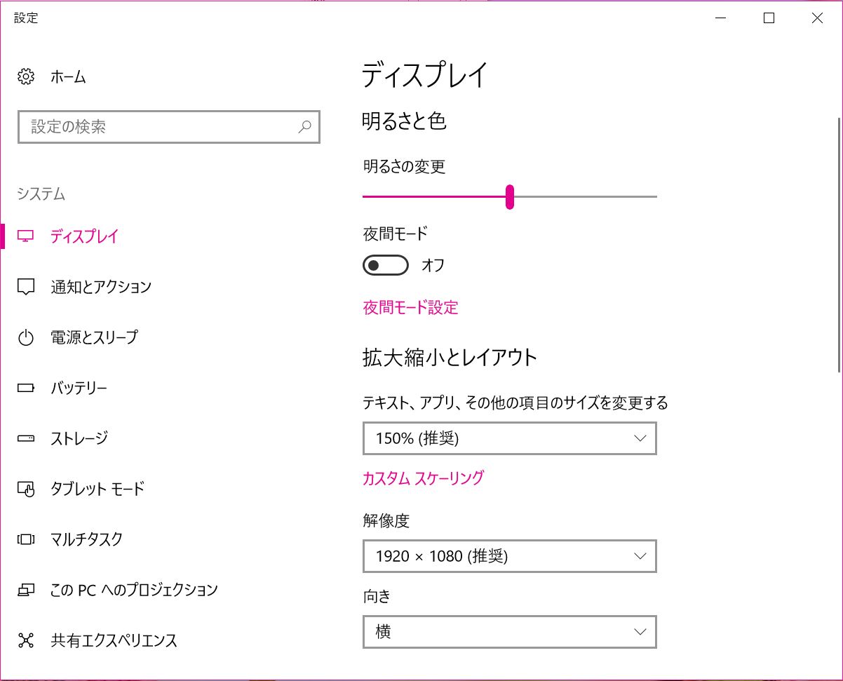Click the Display monitor icon in sidebar
The height and width of the screenshot is (681, 843).
point(26,236)
